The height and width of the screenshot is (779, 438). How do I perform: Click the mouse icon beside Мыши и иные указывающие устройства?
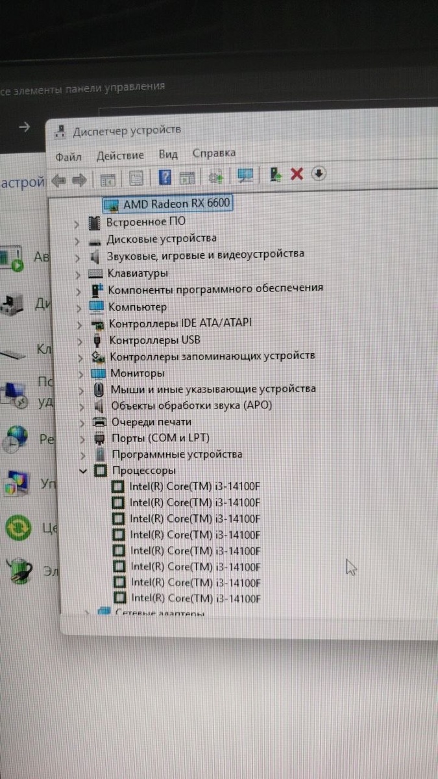point(99,389)
